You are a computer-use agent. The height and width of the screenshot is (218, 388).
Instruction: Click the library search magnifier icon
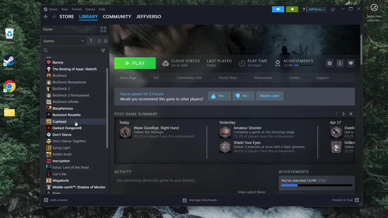[x=46, y=50]
